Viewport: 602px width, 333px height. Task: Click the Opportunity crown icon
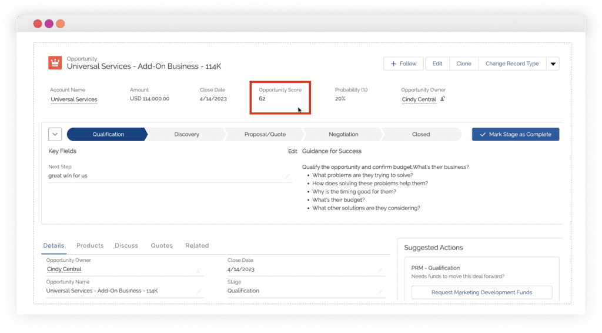(55, 62)
